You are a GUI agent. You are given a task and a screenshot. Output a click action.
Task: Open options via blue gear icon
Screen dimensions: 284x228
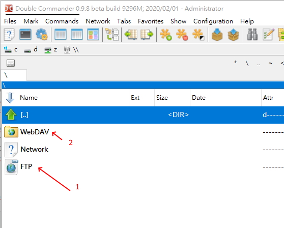42,35
